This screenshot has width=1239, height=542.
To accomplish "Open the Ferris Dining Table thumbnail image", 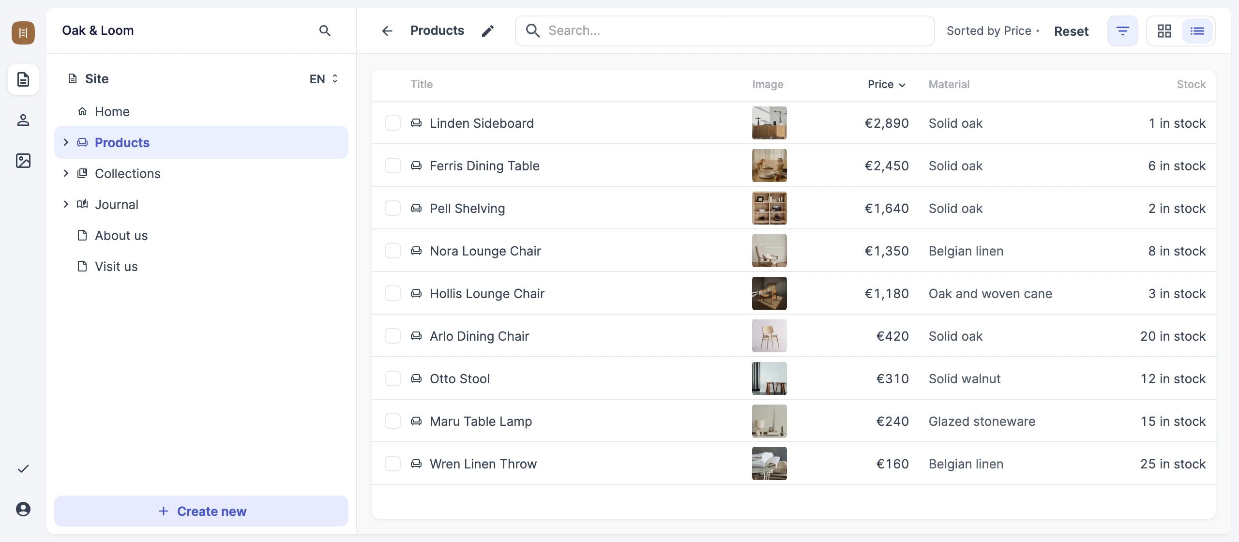I will coord(769,166).
